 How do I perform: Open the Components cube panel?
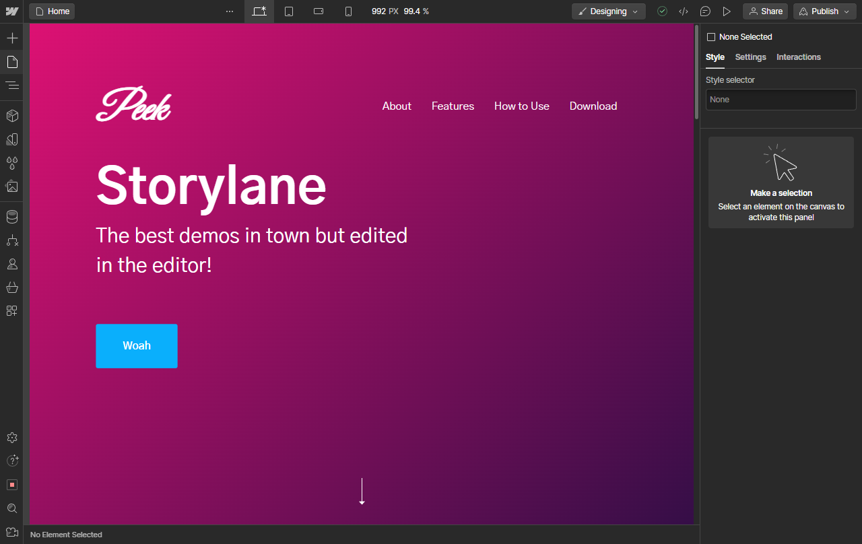11,116
